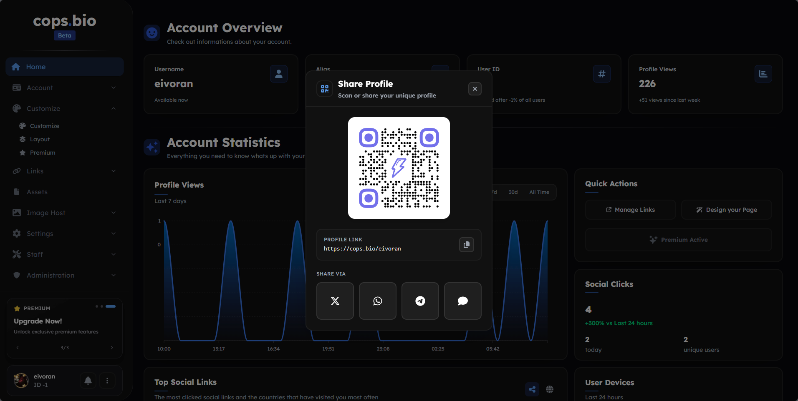Click the Manage Links button
Viewport: 798px width, 401px height.
(x=630, y=210)
